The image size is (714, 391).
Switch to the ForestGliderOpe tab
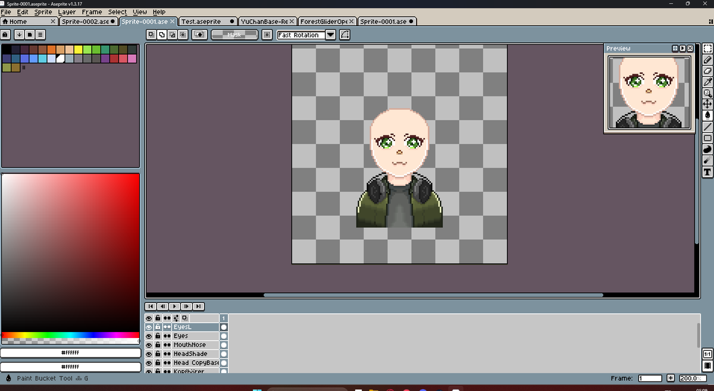[x=328, y=21]
